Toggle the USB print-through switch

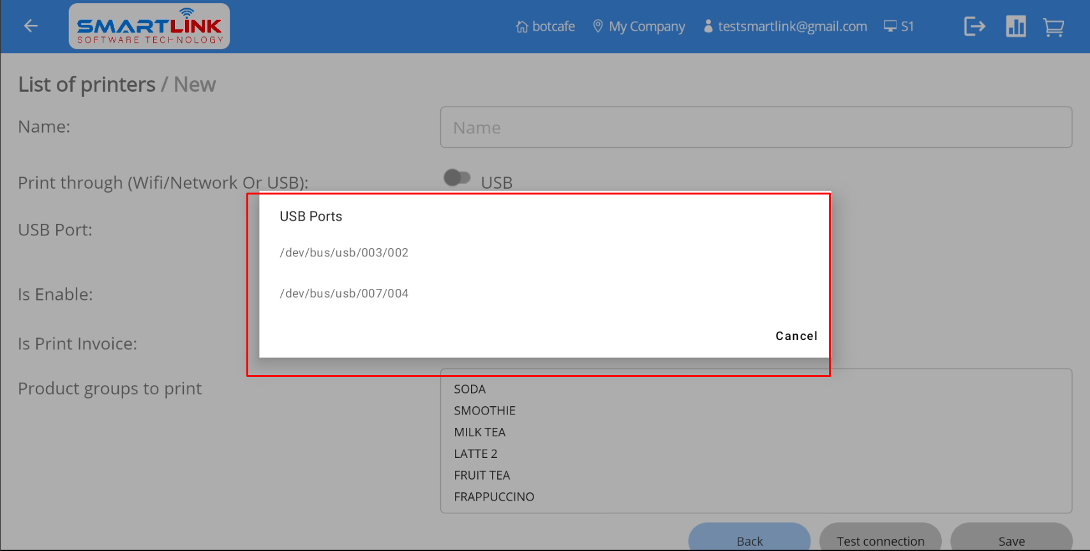457,178
